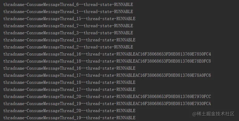Click ConsumeMessageThread_18 line without message ID

click(69, 82)
